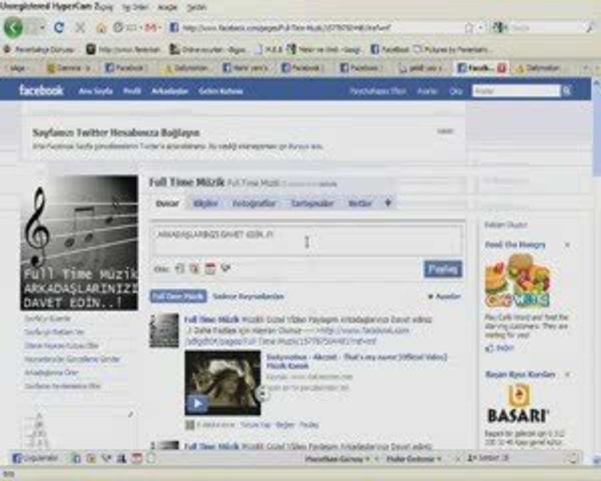
Task: Click the calendar events icon in bottom bar
Action: point(137,458)
